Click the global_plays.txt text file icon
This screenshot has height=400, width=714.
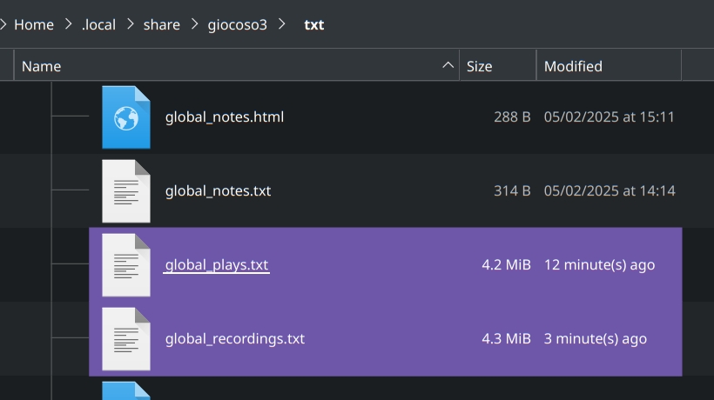125,265
